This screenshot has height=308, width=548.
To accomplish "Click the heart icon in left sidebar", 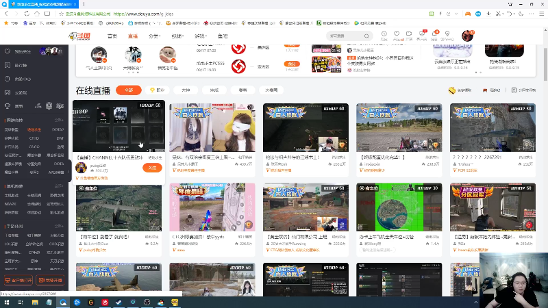I will (8, 51).
